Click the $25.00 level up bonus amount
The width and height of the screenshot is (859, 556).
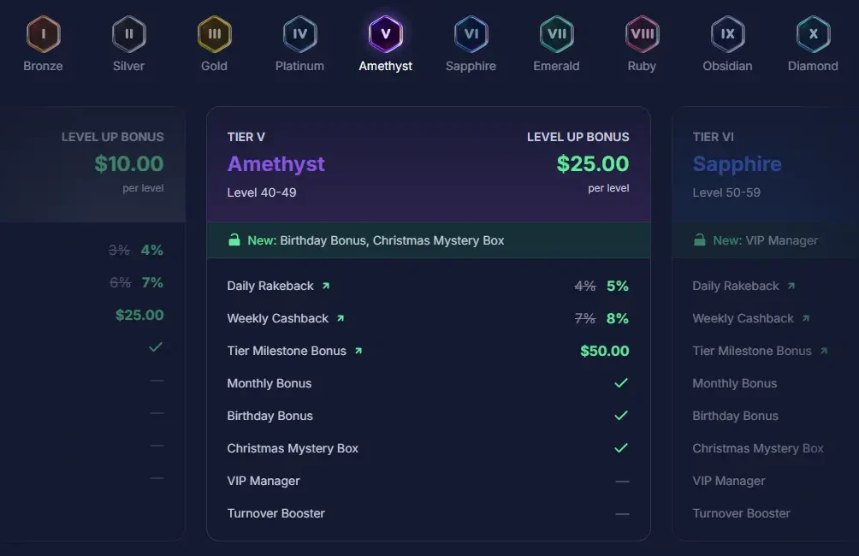(593, 163)
